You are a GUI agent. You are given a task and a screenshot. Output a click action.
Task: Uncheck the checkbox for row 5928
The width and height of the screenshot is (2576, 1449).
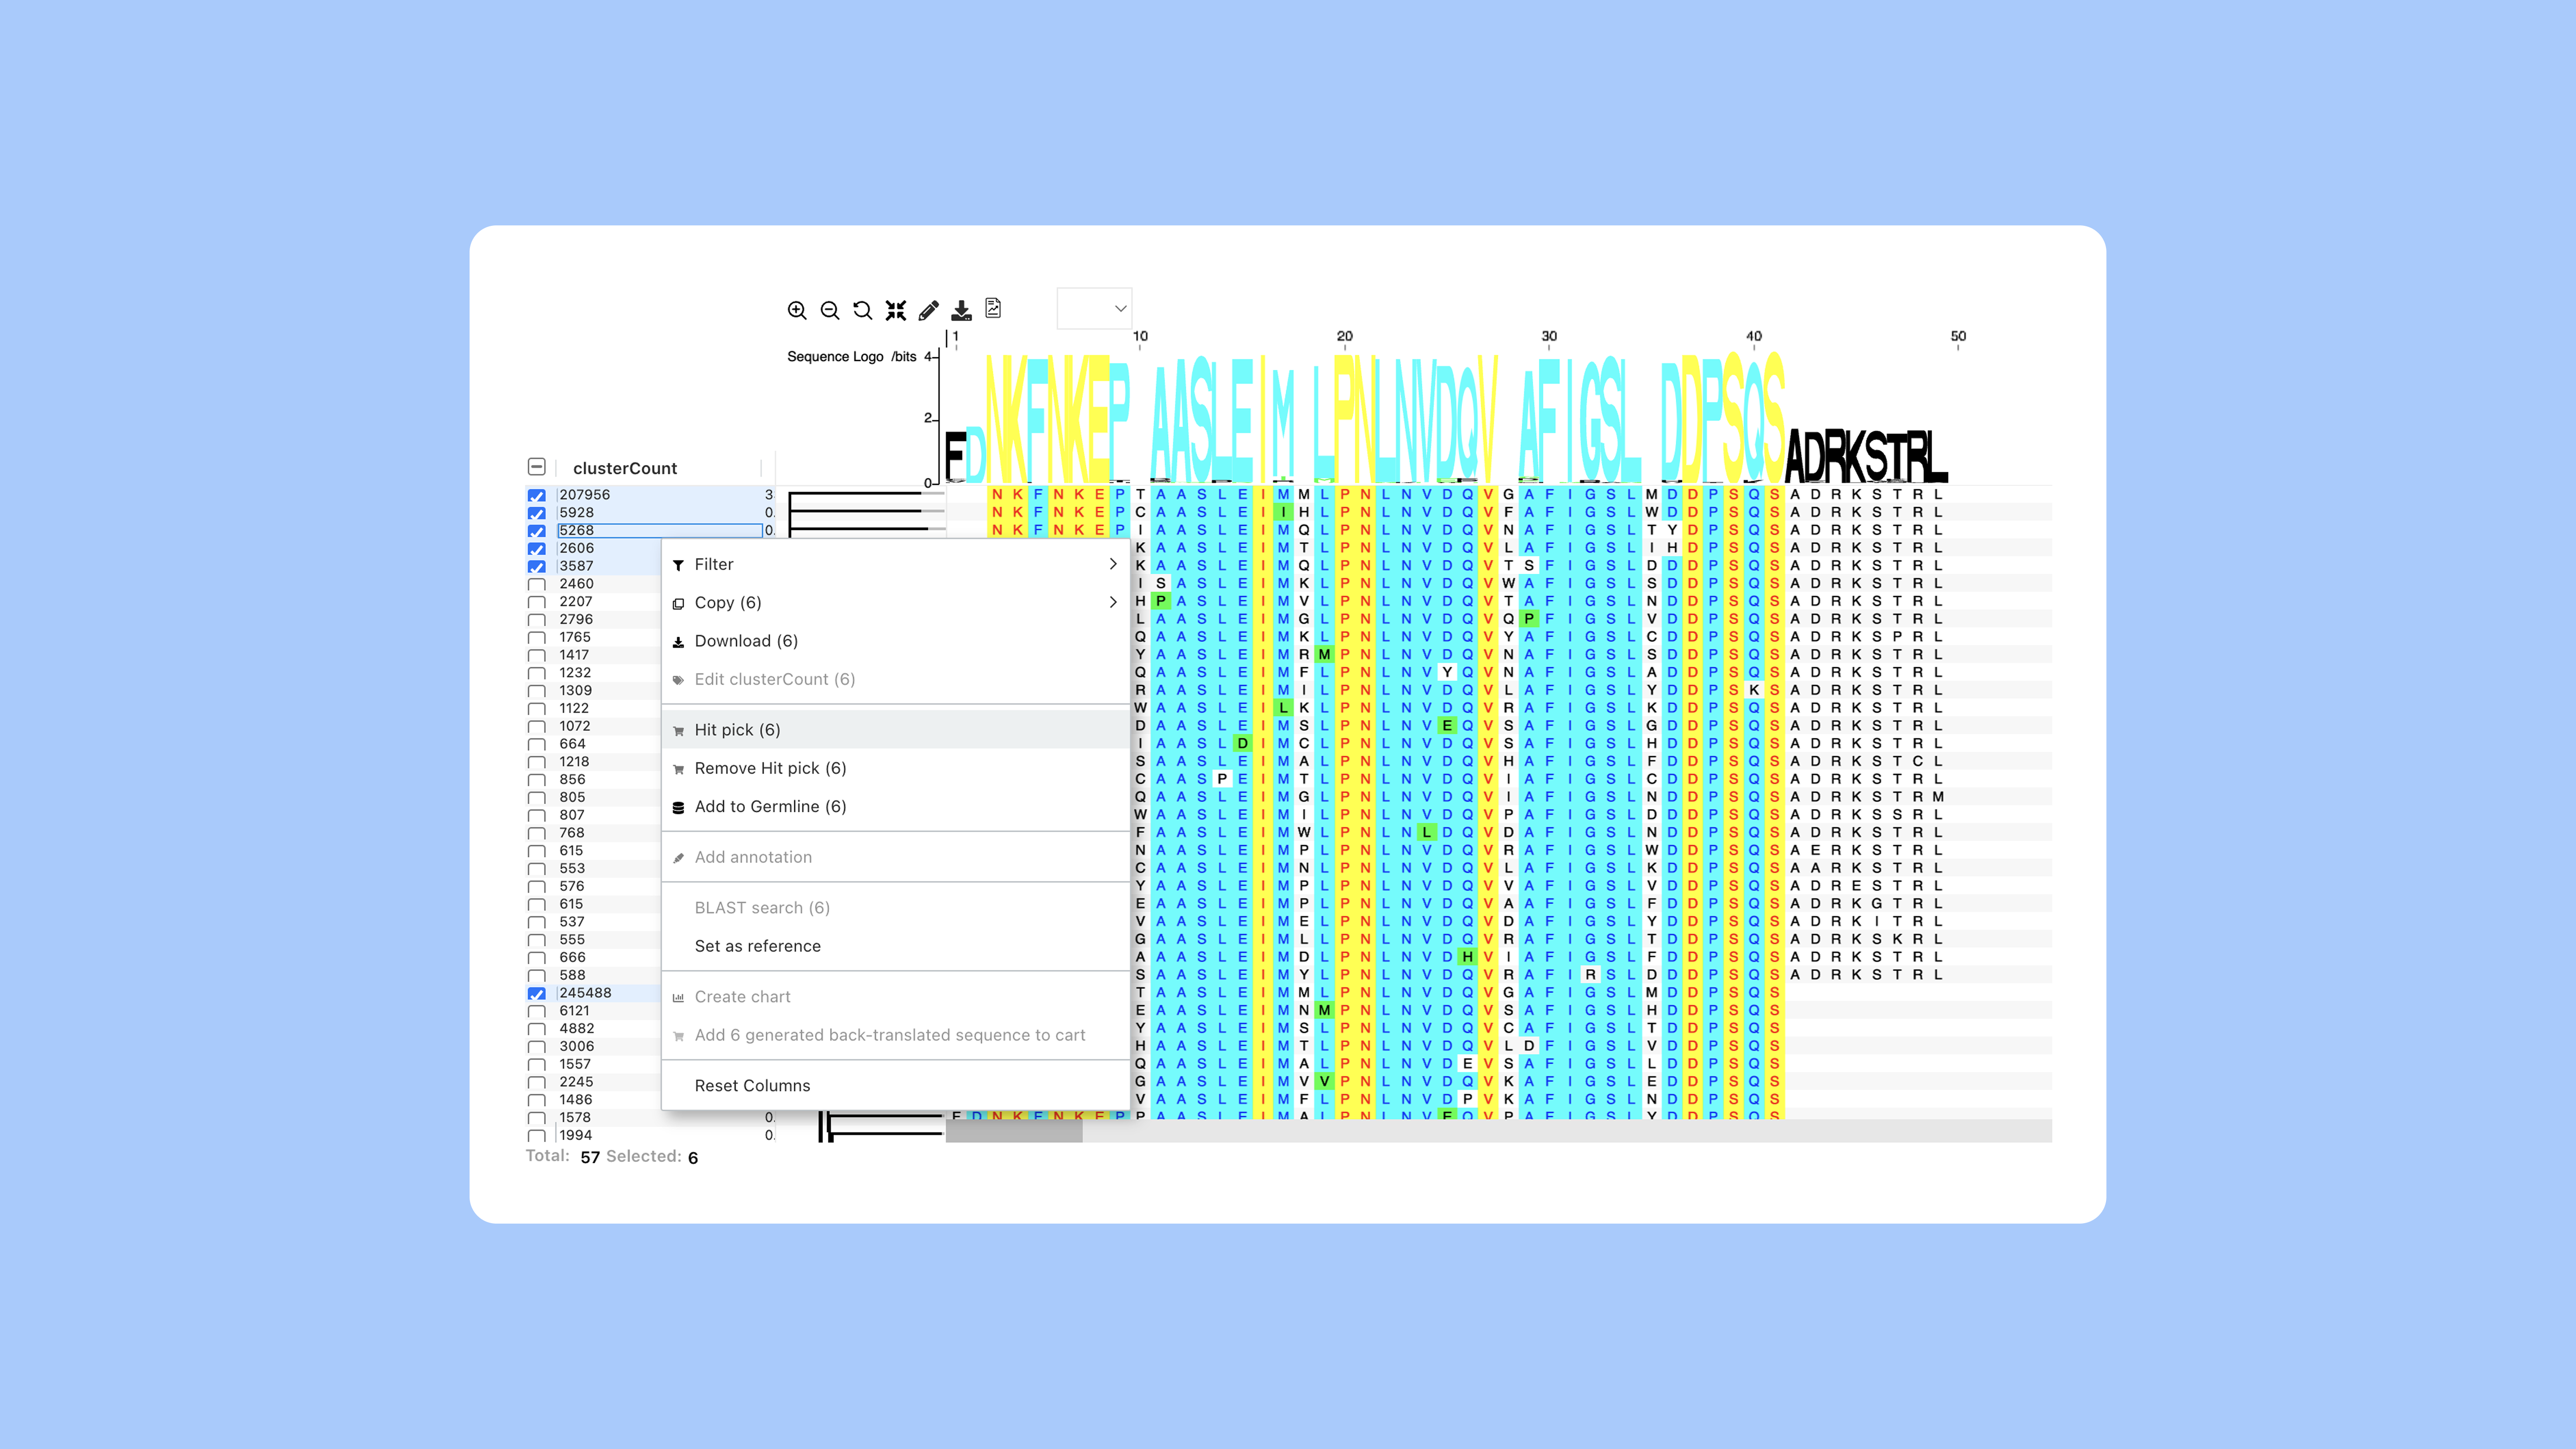click(537, 513)
